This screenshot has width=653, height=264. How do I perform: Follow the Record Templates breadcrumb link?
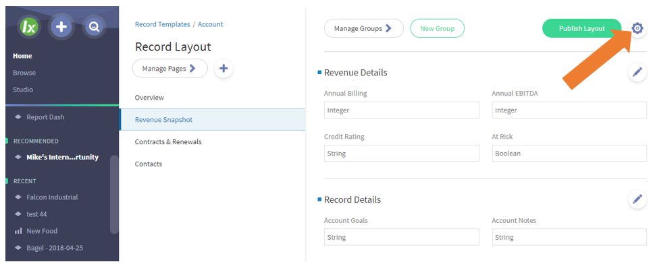click(163, 24)
